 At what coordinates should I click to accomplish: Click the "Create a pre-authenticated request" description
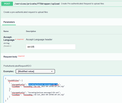[26, 12]
